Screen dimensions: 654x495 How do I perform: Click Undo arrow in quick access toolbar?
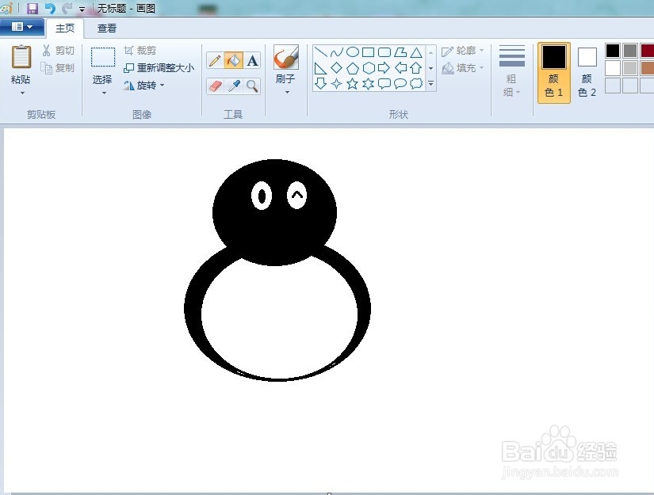[50, 8]
